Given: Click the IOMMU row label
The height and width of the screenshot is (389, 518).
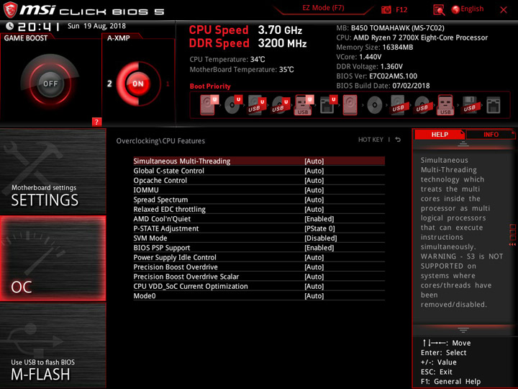Looking at the screenshot, I should [145, 190].
